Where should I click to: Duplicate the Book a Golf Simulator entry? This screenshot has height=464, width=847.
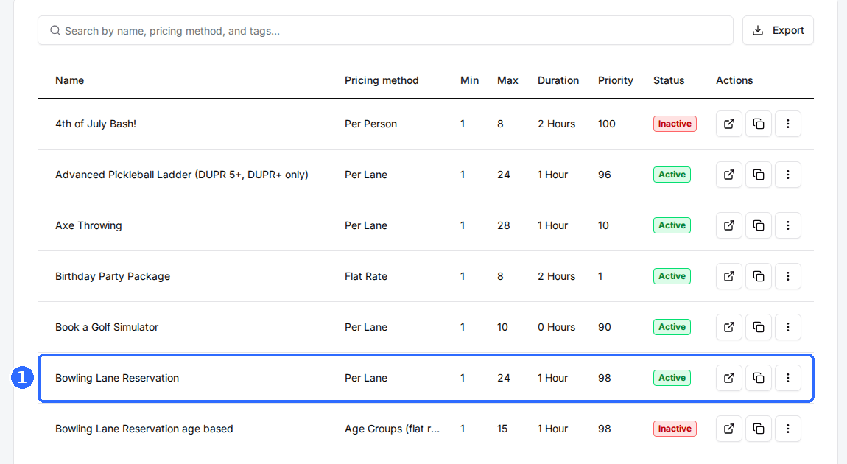coord(759,327)
